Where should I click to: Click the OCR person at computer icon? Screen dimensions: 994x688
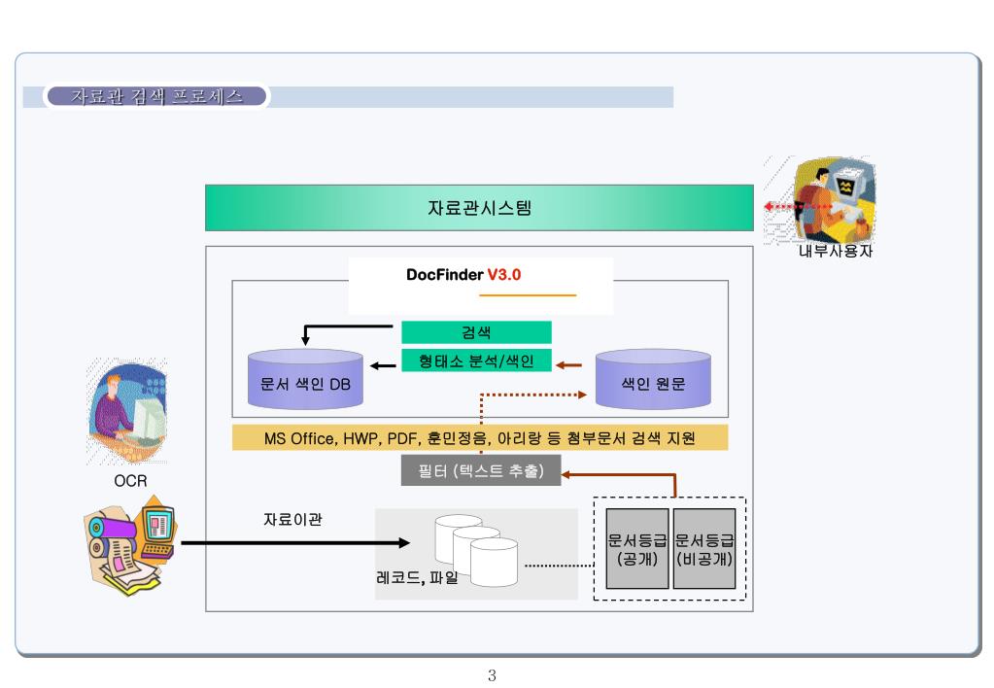click(x=128, y=411)
